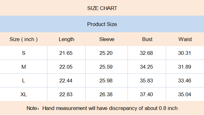Click the Sleeve column header
This screenshot has height=115, width=204.
pyautogui.click(x=107, y=39)
